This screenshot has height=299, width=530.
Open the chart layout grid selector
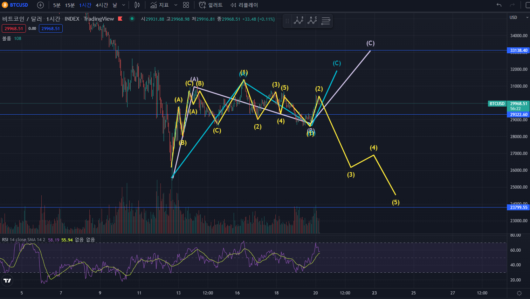(186, 5)
